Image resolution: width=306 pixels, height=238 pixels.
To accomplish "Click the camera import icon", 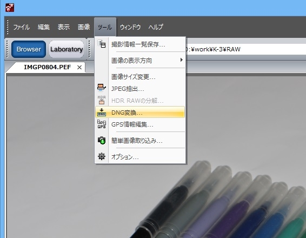I will click(102, 141).
